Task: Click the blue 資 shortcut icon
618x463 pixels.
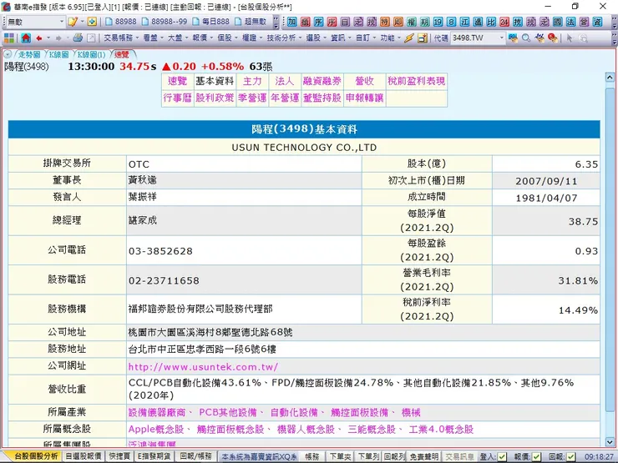Action: click(597, 22)
